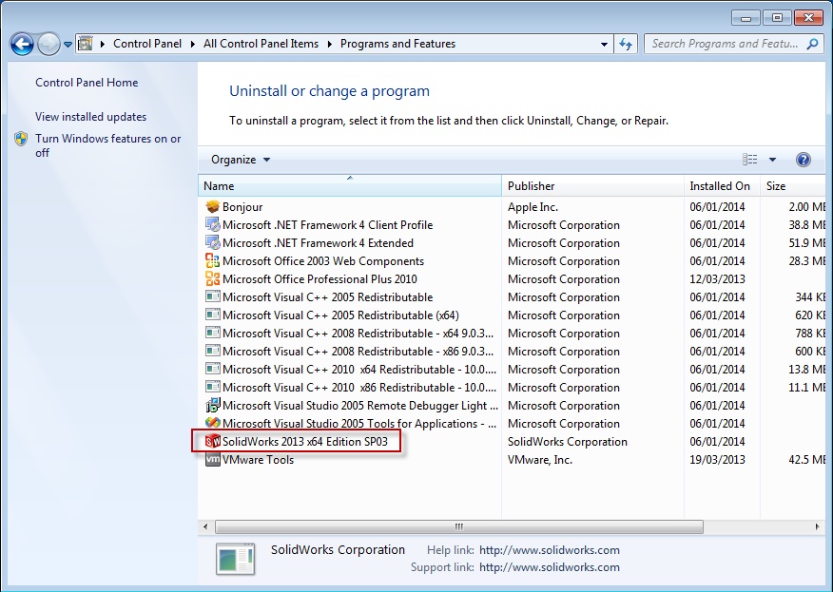
Task: Click the program thumbnail in details pane
Action: pos(235,559)
